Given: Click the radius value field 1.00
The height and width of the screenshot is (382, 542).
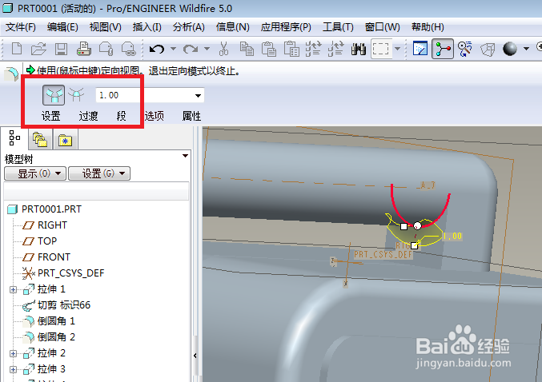Looking at the screenshot, I should tap(143, 95).
